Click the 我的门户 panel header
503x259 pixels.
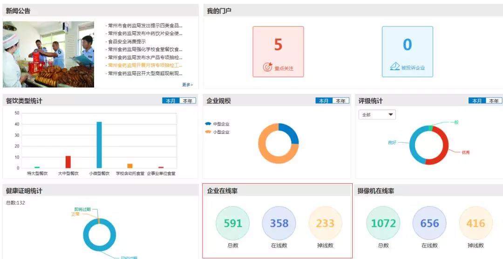[353, 11]
